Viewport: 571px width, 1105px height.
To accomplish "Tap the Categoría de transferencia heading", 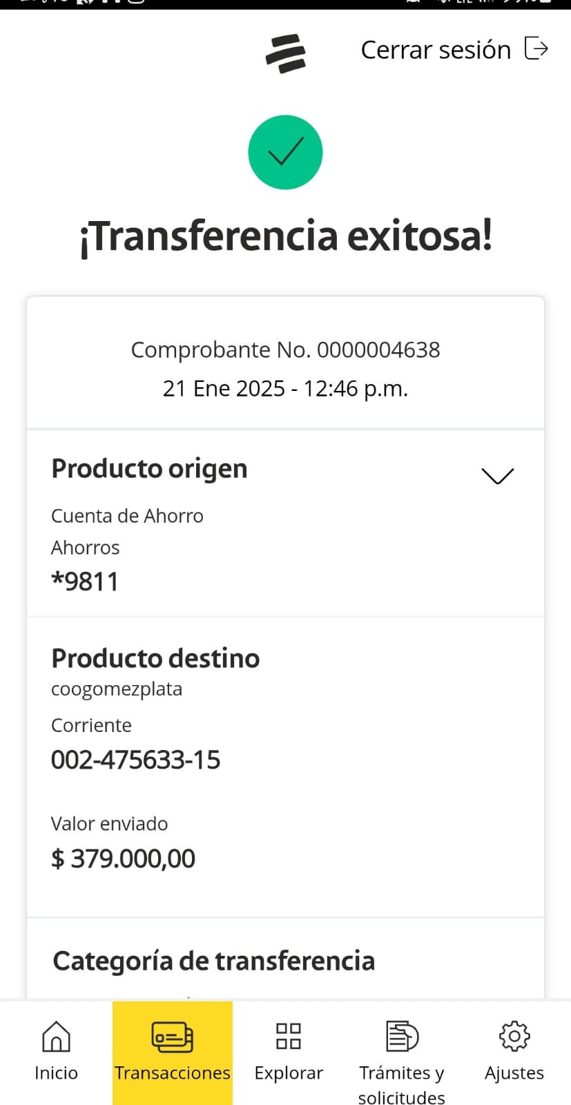I will point(214,961).
